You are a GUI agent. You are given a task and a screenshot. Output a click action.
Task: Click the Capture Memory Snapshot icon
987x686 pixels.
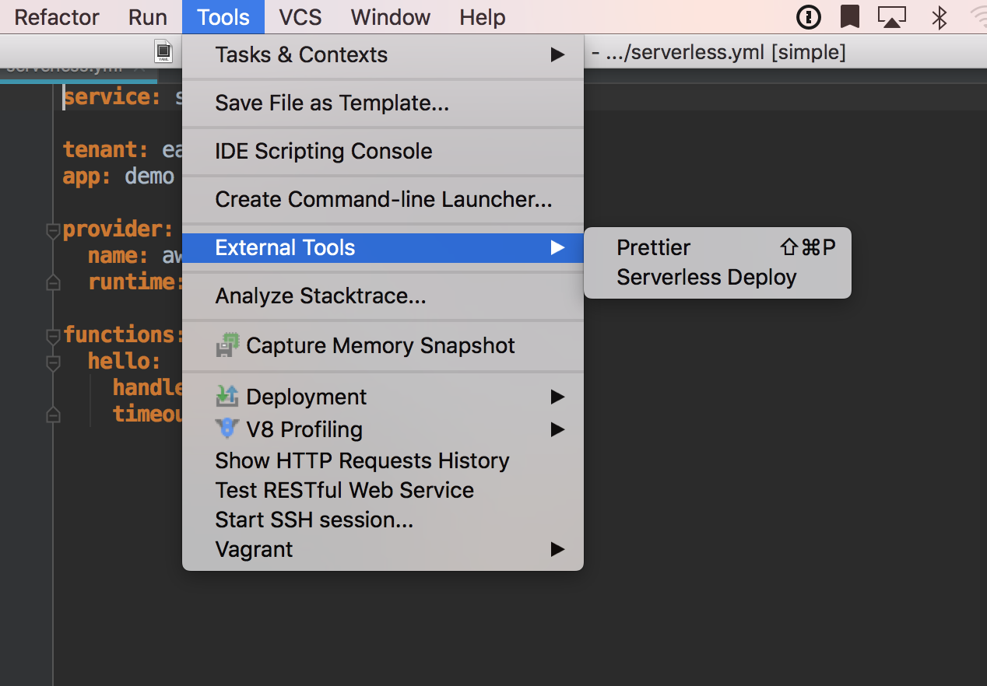(x=227, y=345)
